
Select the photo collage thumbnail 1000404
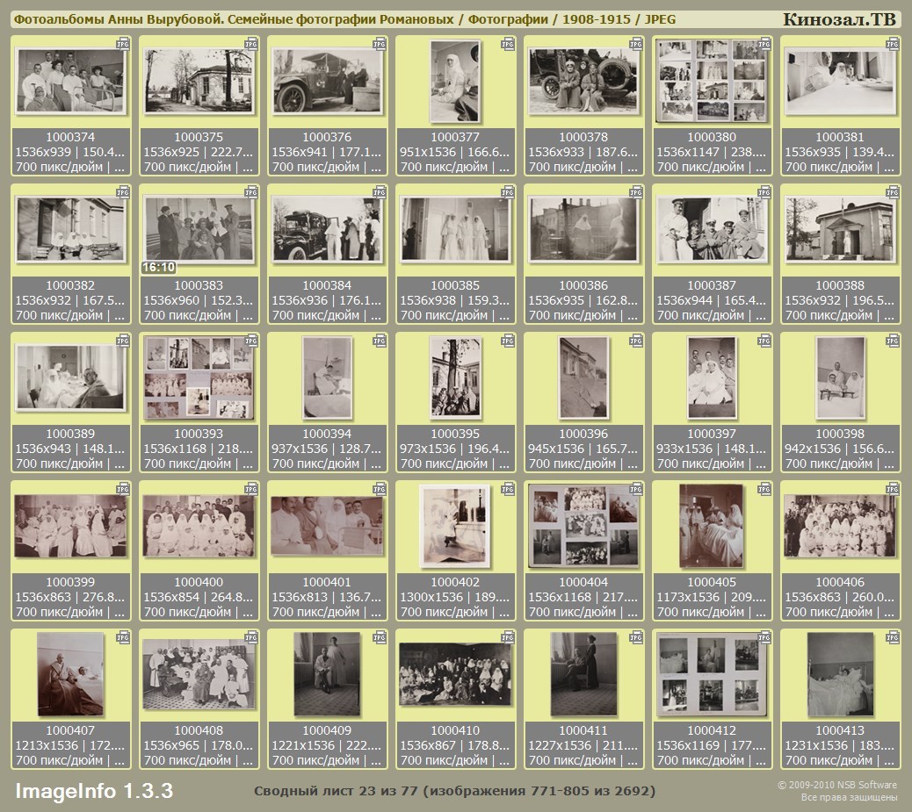(583, 525)
